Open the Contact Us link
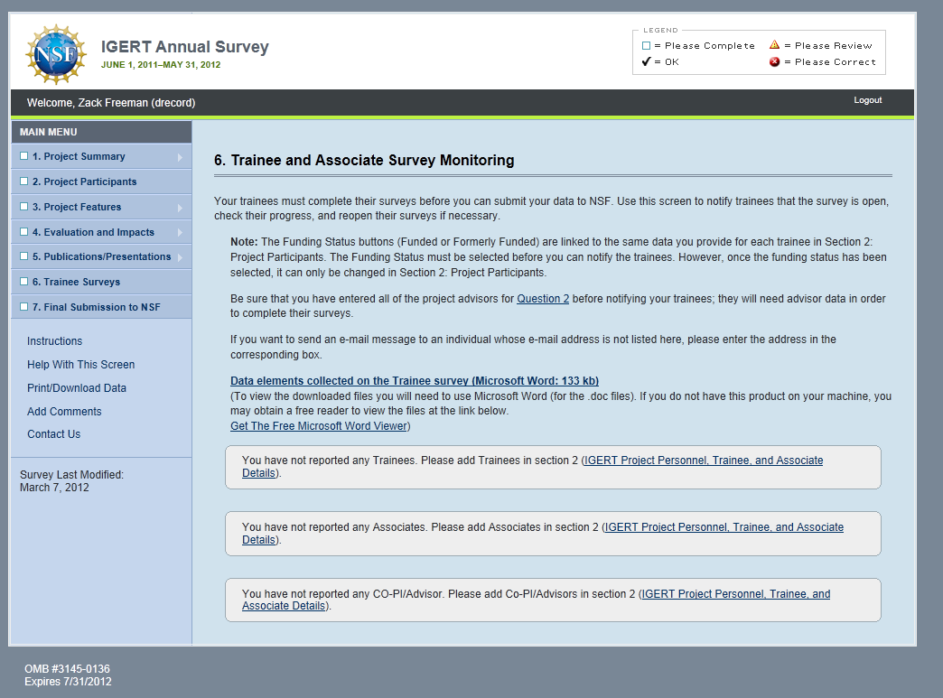The width and height of the screenshot is (943, 698). (53, 434)
